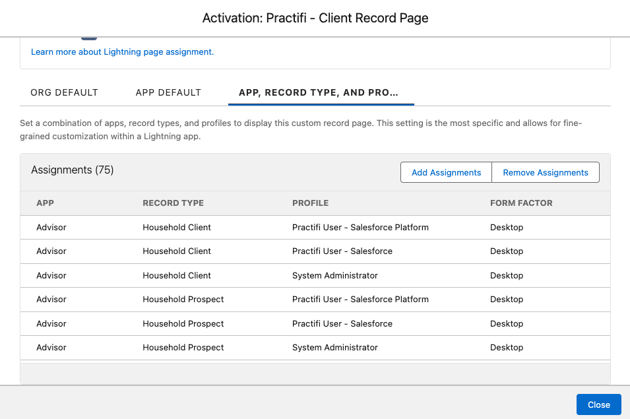Viewport: 630px width, 419px height.
Task: Click Advisor in Household Prospect Practifi User - Salesforce row
Action: click(x=51, y=324)
